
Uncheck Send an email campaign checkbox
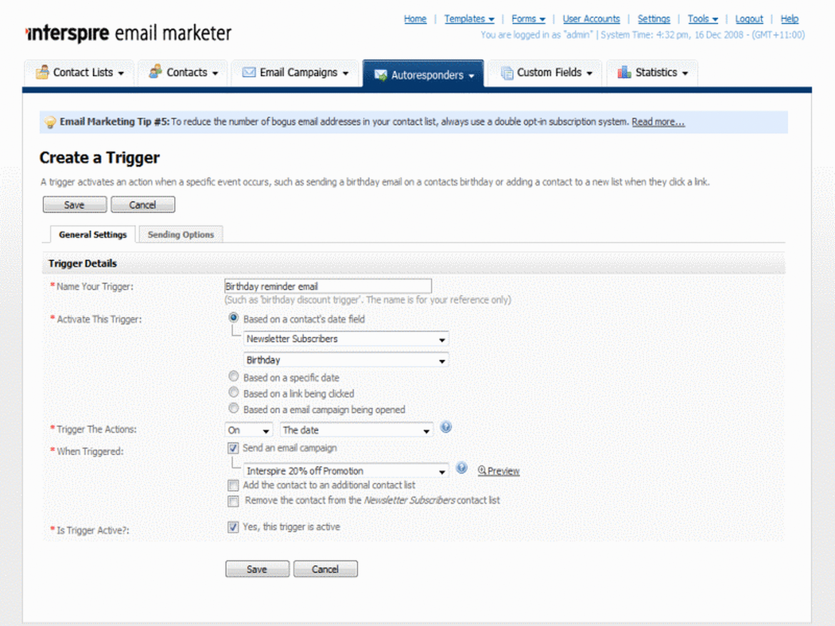[x=233, y=448]
